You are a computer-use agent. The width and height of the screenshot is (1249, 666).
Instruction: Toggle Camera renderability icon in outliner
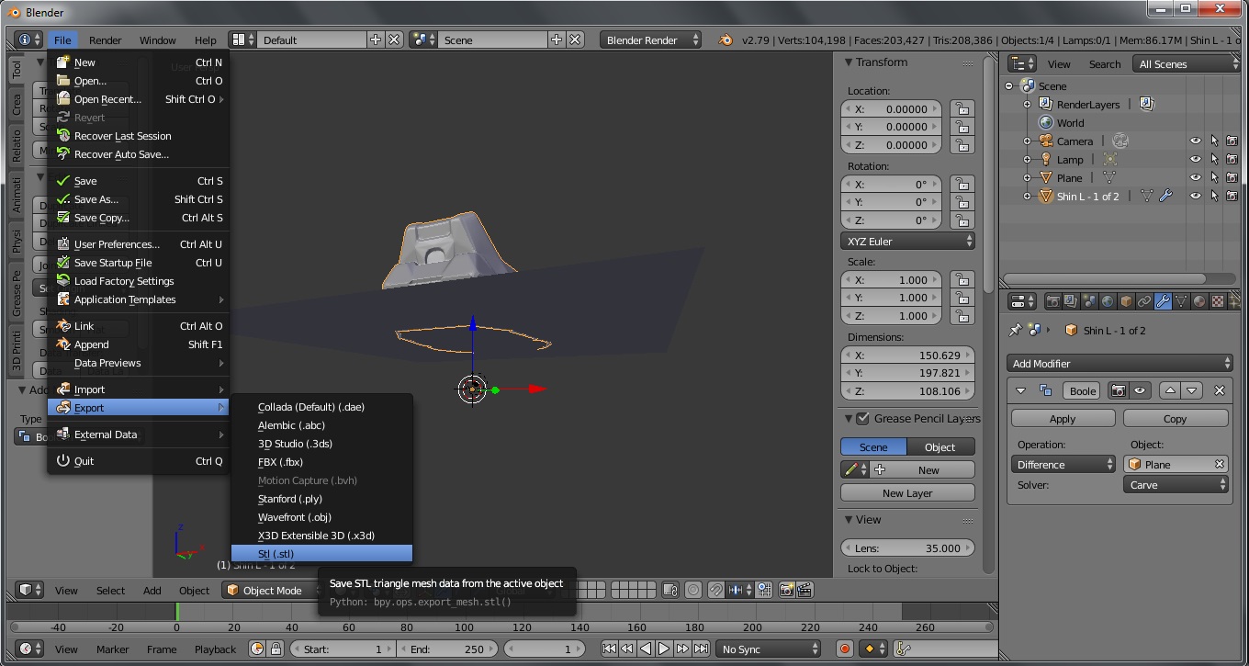pos(1232,141)
